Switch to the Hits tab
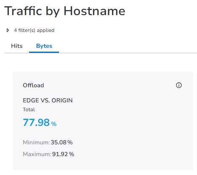 click(17, 46)
